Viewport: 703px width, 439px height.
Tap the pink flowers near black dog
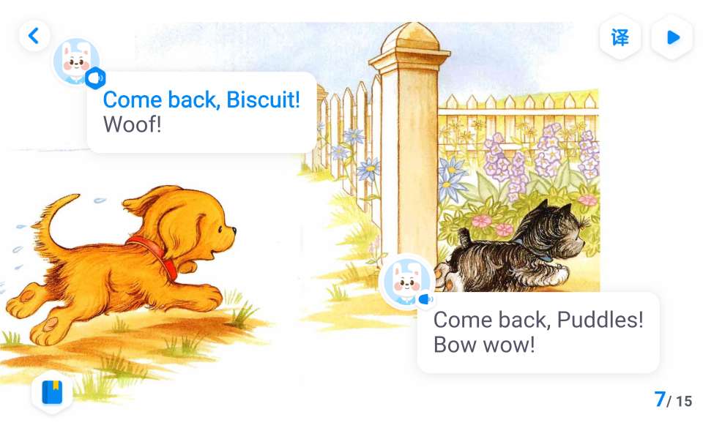[491, 225]
